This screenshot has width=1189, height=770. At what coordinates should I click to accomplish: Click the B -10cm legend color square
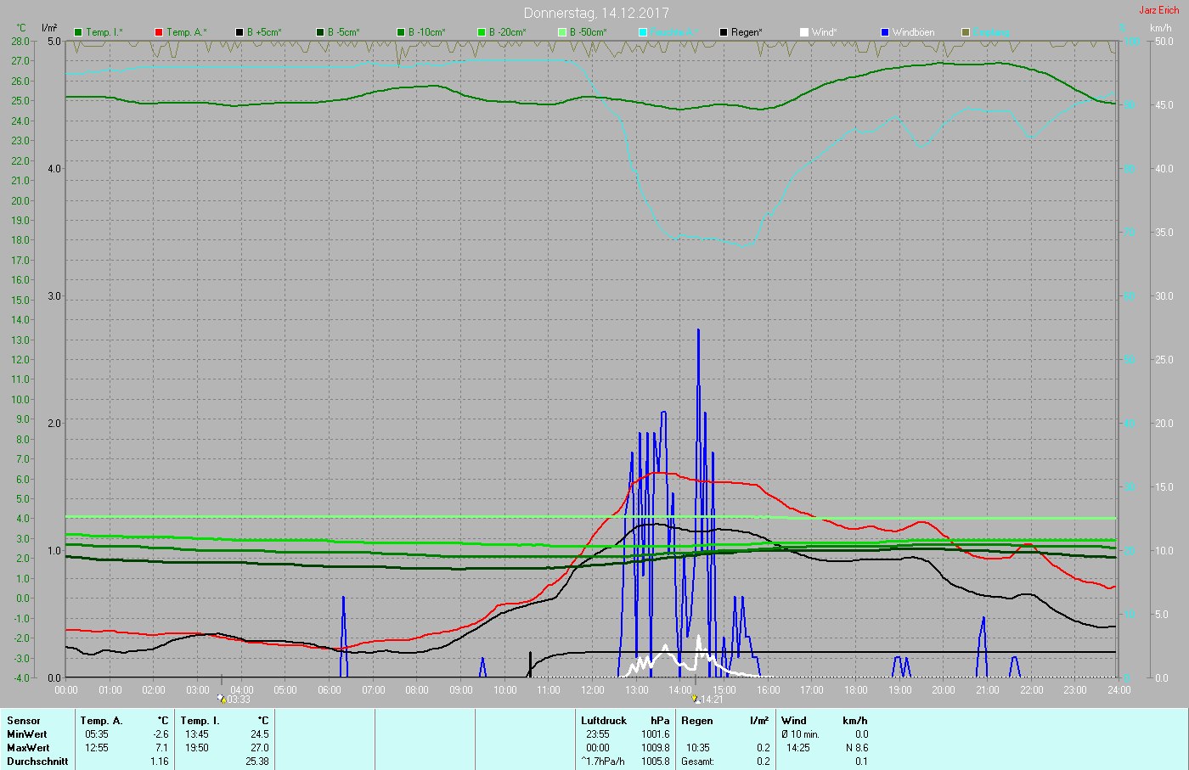click(401, 32)
